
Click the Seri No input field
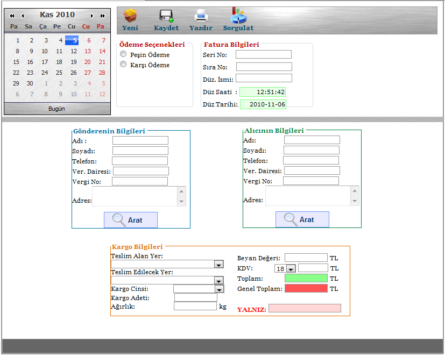click(x=263, y=54)
